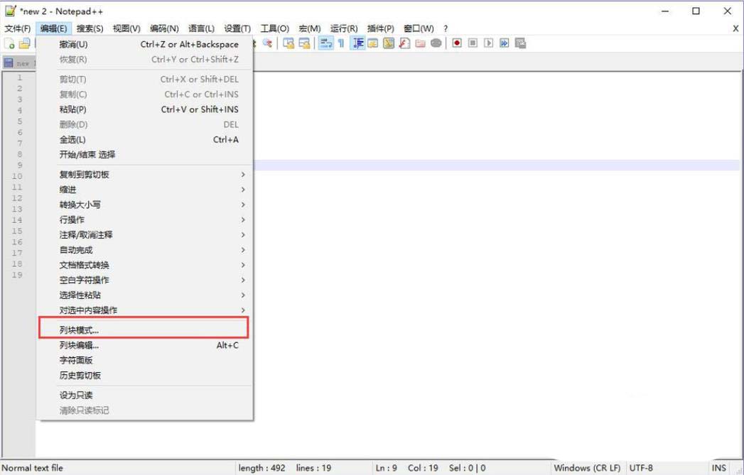
Task: Click UTF-8 encoding in the status bar
Action: click(x=640, y=468)
